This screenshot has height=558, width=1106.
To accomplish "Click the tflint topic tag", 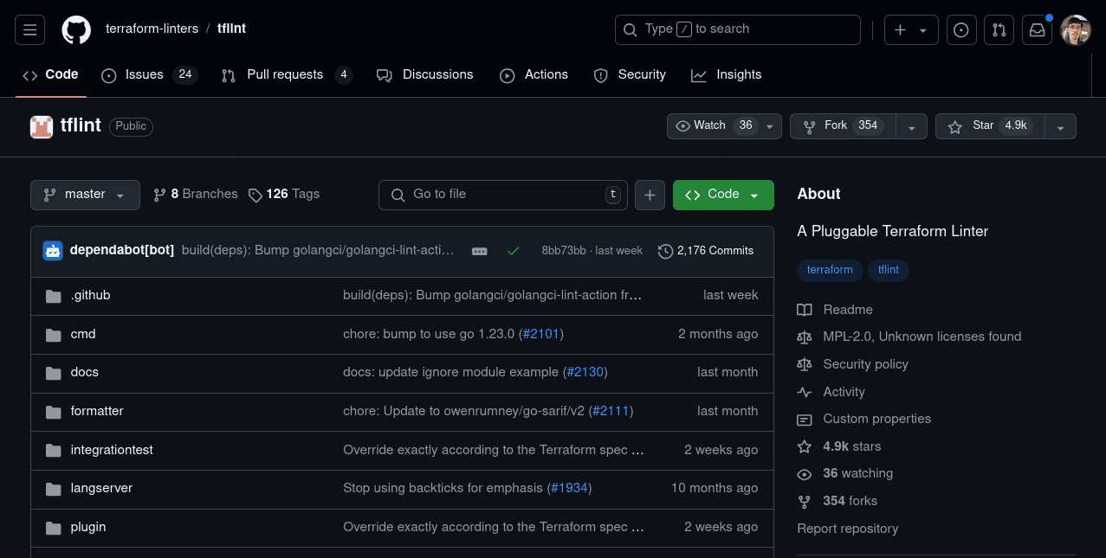I will click(889, 270).
